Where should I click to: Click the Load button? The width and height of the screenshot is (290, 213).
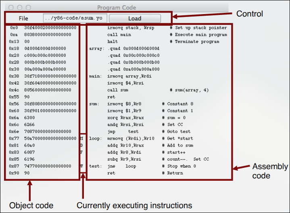pos(135,19)
